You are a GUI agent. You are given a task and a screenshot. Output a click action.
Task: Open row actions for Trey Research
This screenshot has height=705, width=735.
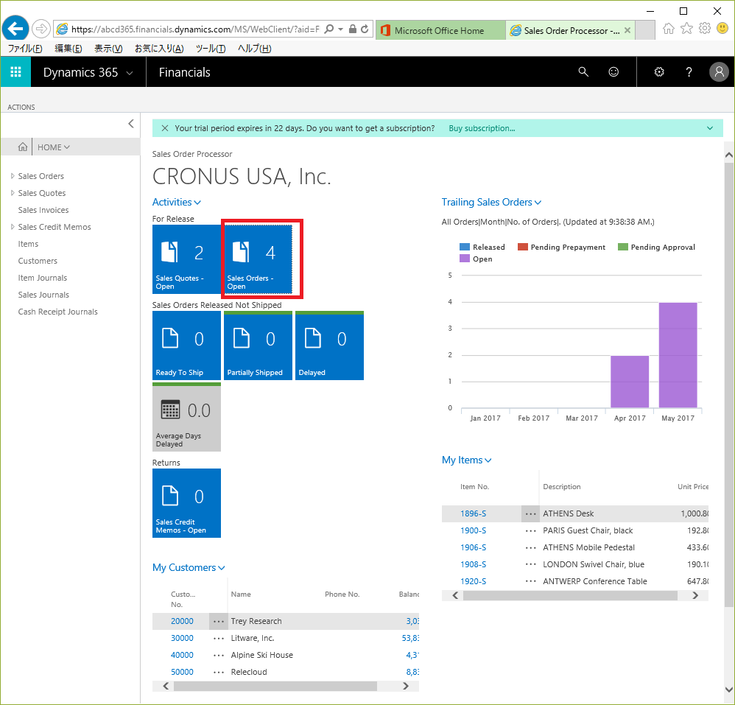pyautogui.click(x=219, y=621)
